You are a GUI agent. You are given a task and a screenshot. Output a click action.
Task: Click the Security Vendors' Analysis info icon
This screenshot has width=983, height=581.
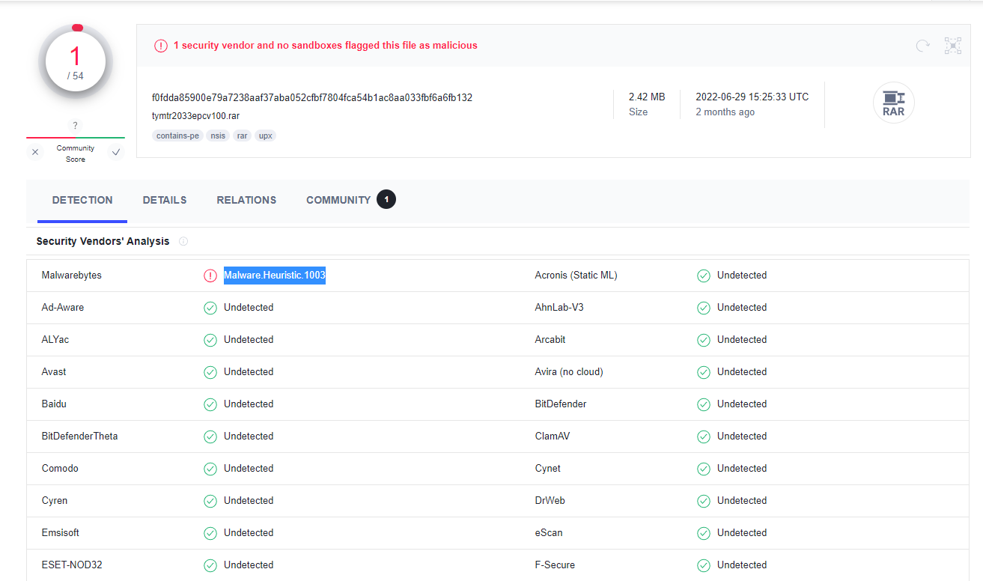point(183,241)
